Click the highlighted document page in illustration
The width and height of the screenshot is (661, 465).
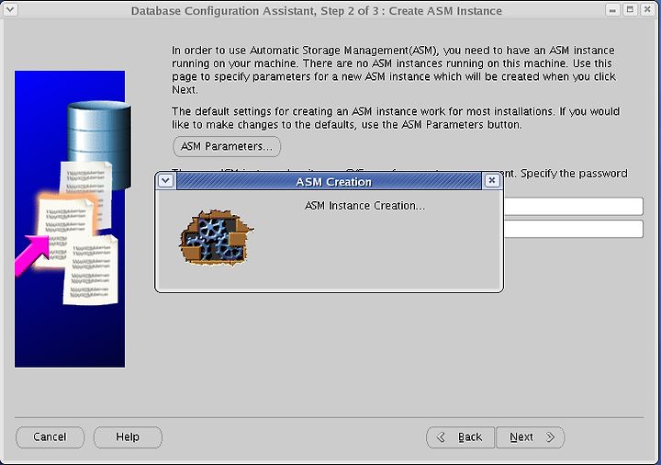point(65,230)
